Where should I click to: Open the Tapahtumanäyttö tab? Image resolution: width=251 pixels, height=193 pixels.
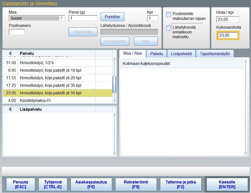(215, 54)
